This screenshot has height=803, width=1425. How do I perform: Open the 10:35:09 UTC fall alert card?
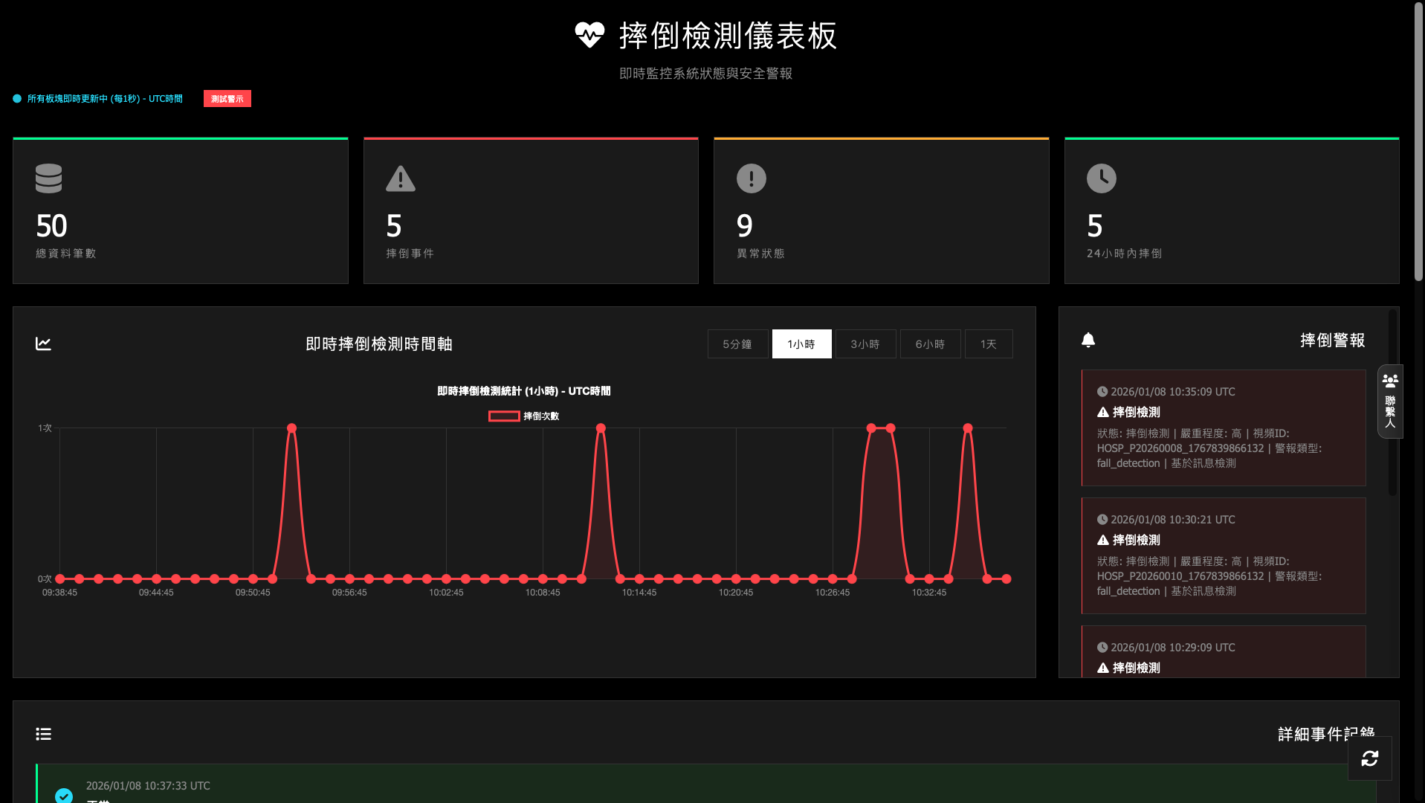[1223, 428]
